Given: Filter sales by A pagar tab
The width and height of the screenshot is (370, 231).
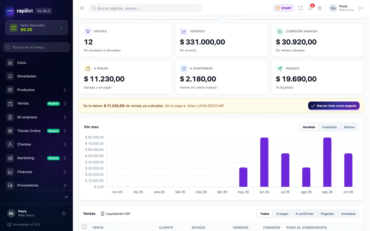Looking at the screenshot, I should click(282, 214).
